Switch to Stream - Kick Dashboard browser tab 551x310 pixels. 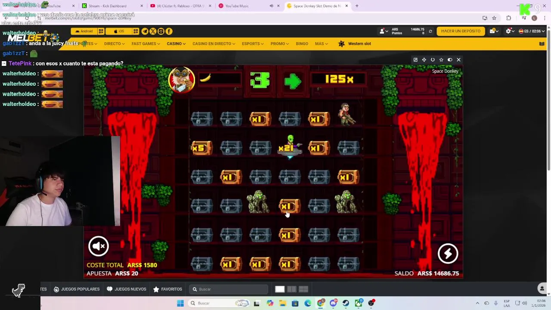(x=112, y=6)
